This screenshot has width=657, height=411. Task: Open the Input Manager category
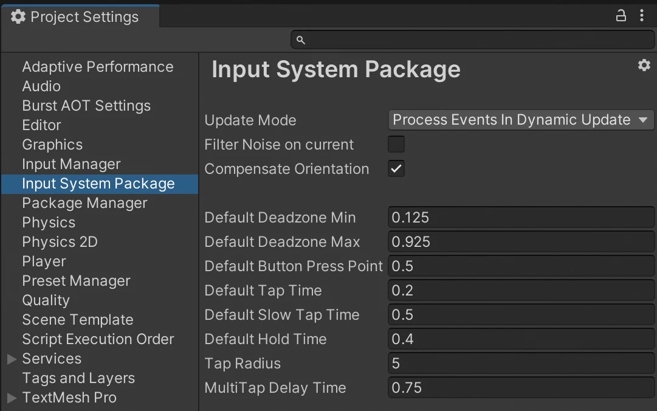point(71,164)
